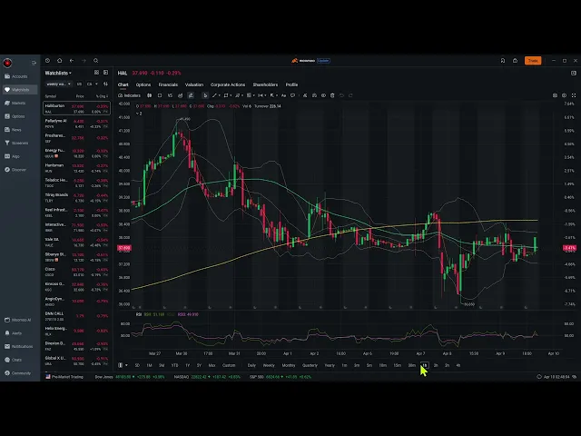
Task: Open the Options section in left sidebar
Action: pyautogui.click(x=15, y=116)
